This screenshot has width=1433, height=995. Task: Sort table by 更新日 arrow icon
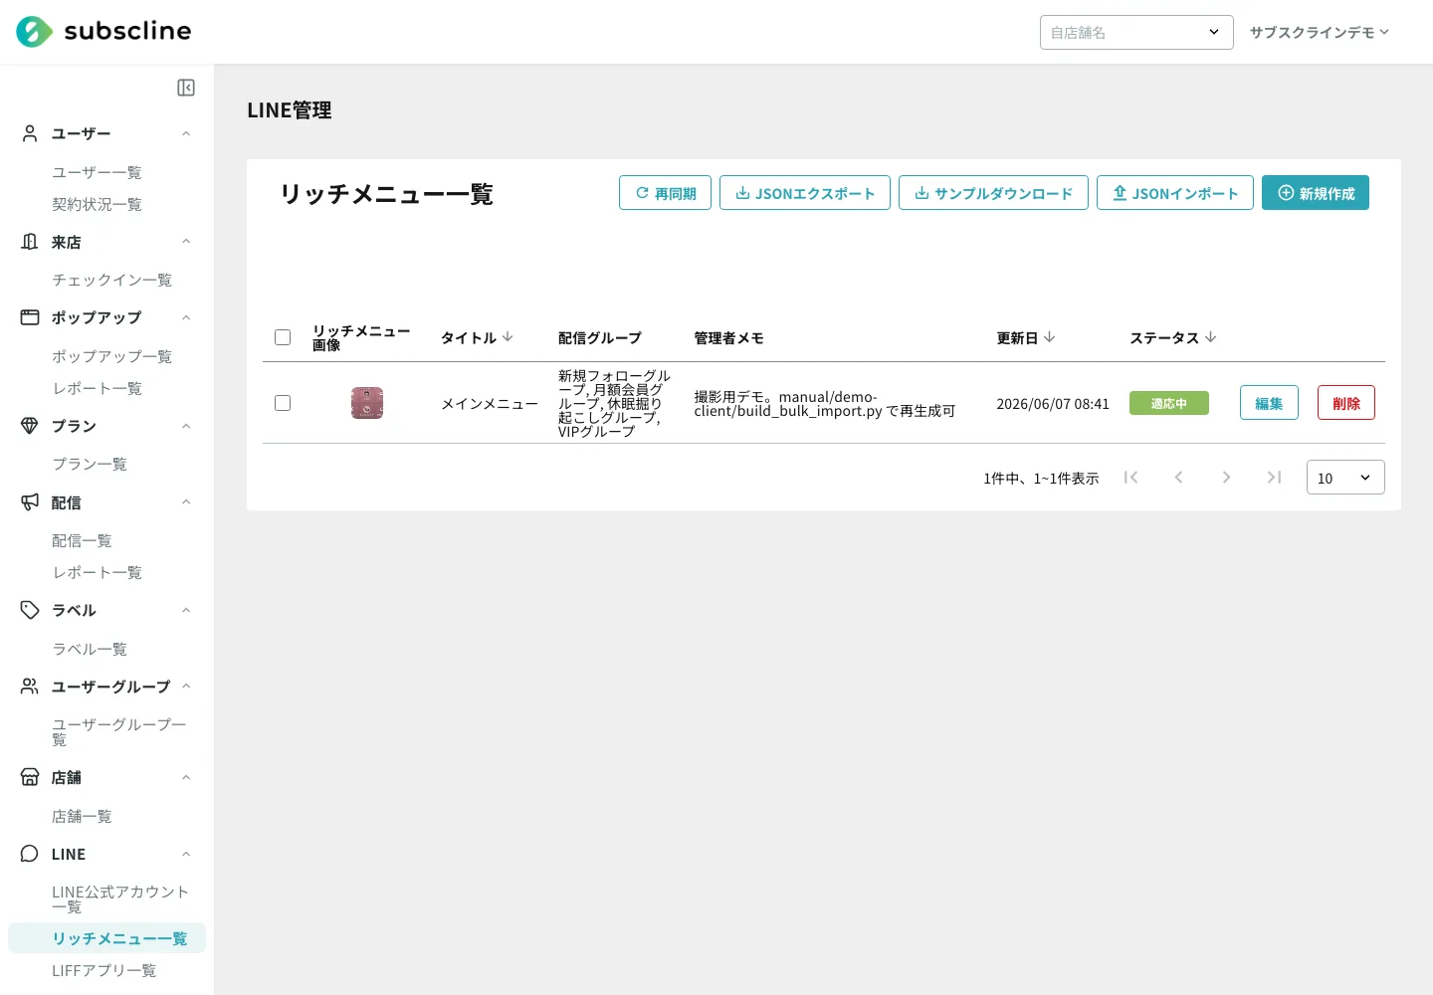point(1049,337)
